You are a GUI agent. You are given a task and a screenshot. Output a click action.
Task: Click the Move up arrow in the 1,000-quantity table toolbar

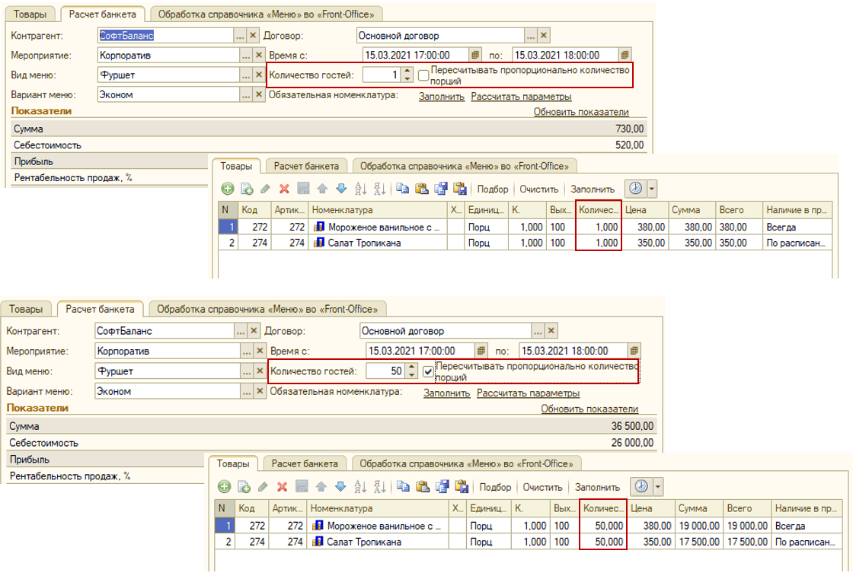click(322, 189)
